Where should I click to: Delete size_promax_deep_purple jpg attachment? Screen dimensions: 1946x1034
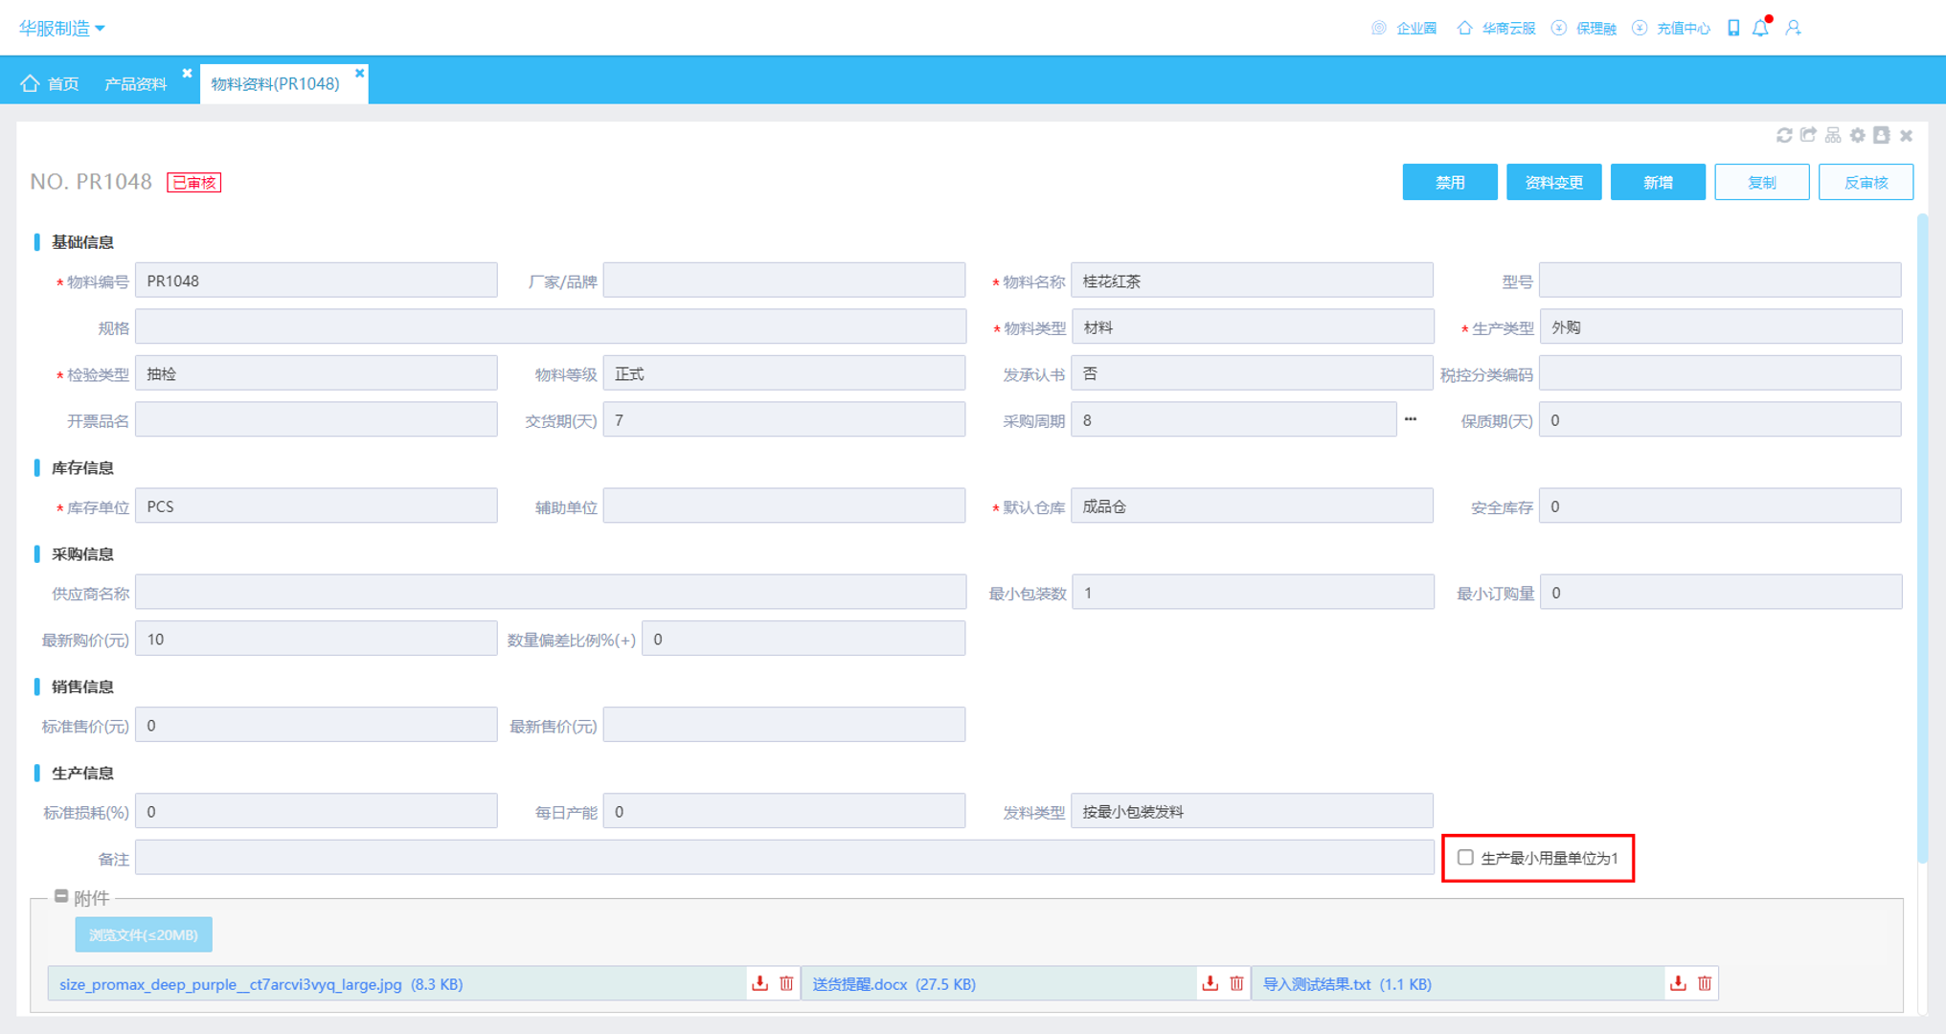tap(786, 983)
